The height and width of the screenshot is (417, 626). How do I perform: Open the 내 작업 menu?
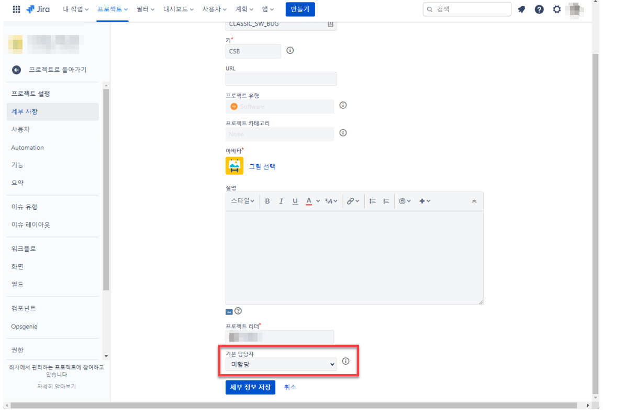coord(75,9)
